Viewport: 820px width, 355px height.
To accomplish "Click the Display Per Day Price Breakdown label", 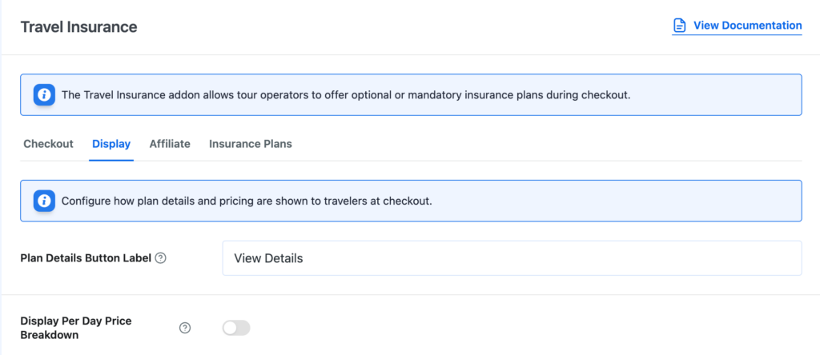I will (75, 328).
